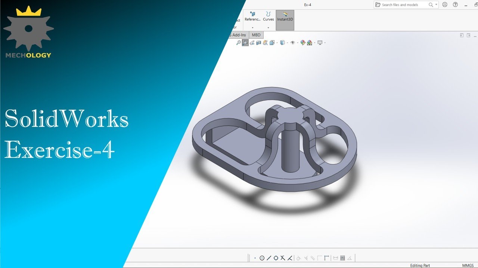
Task: Toggle the Nearest snap icon
Action: point(290,258)
